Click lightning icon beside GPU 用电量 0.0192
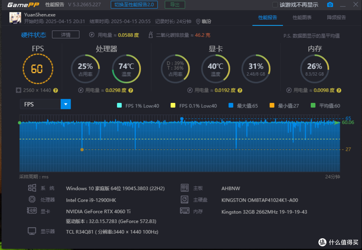Screen dimensions: 362x250 pos(190,90)
